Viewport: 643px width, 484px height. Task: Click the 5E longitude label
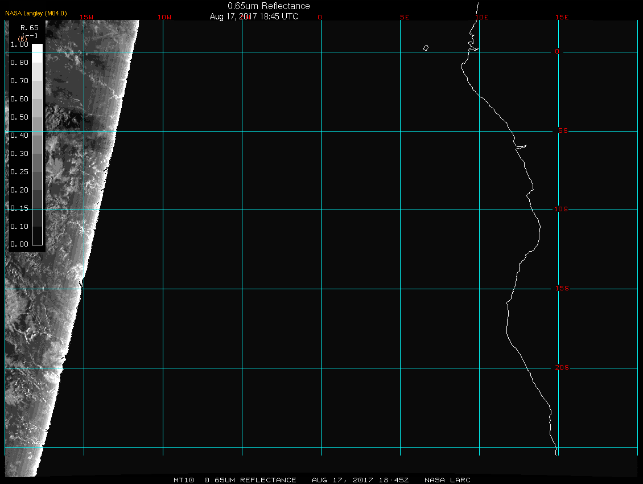pos(405,17)
